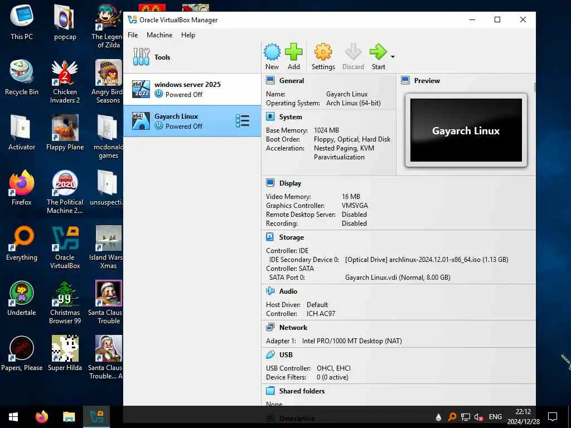Start the VM with green arrow

[378, 52]
